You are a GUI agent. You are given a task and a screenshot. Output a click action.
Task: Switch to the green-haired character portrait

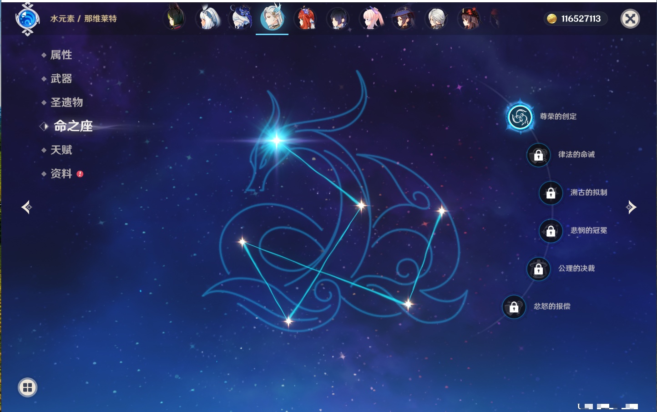pos(175,19)
